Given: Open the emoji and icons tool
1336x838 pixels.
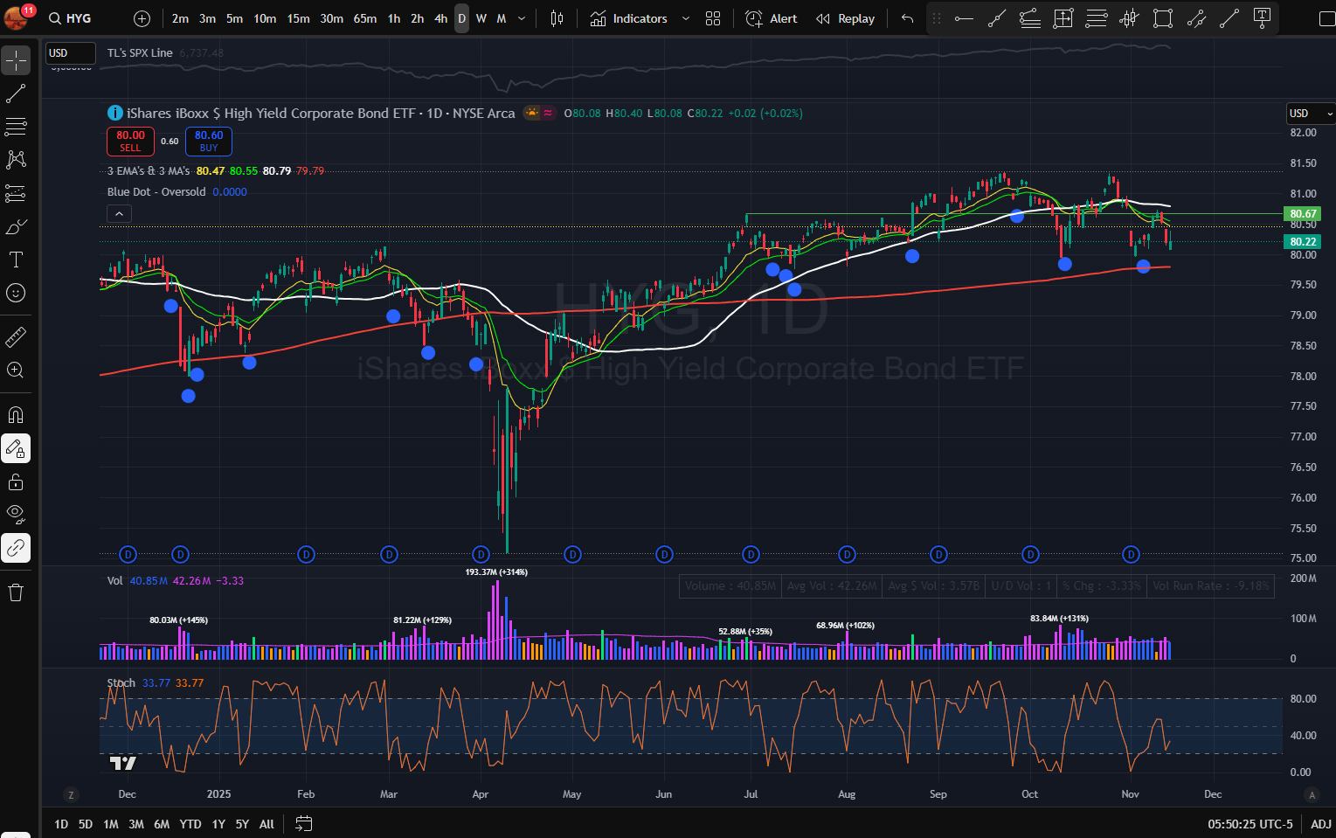Looking at the screenshot, I should click(x=16, y=293).
